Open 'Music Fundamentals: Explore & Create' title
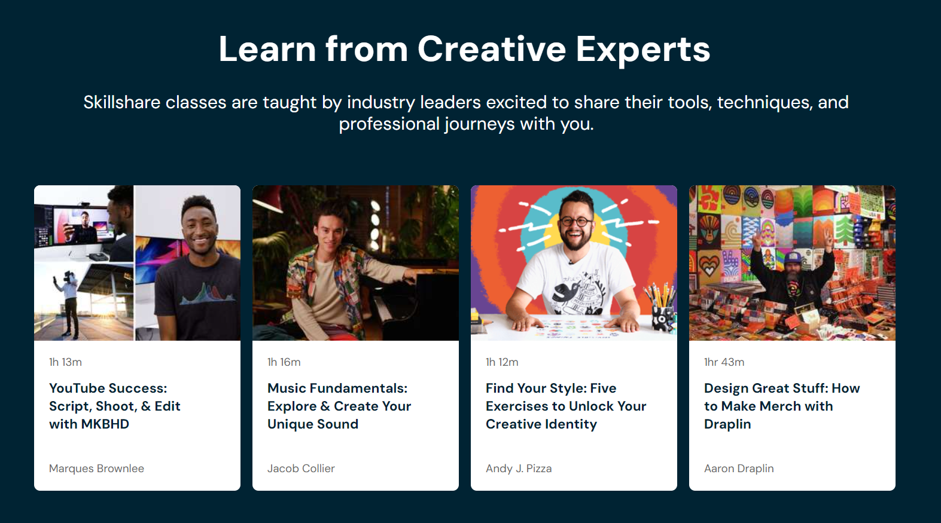Screen dimensions: 941x523 [x=339, y=406]
